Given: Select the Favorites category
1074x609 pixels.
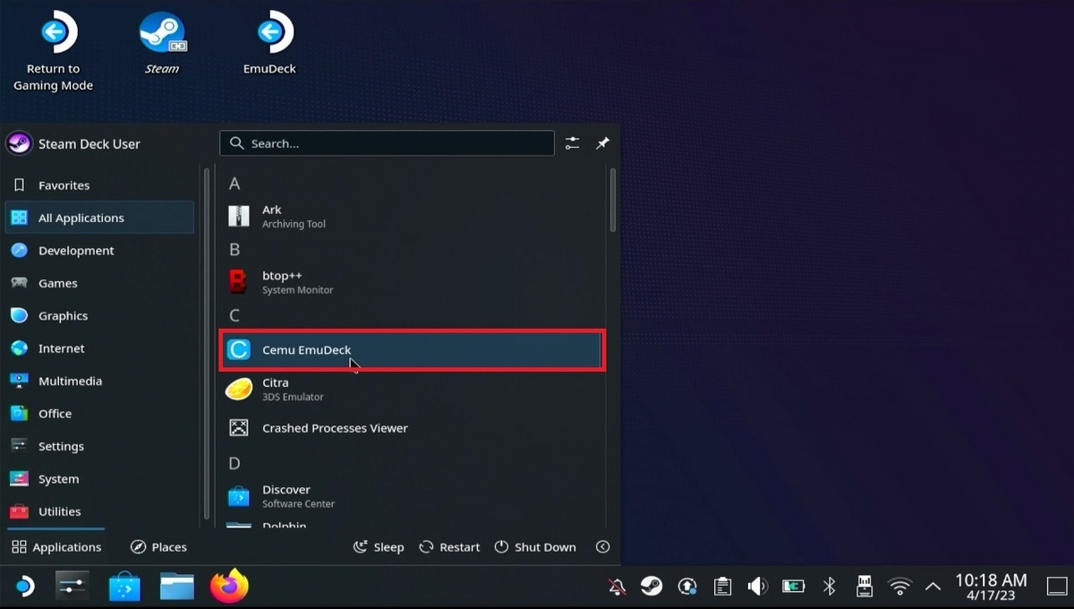Looking at the screenshot, I should (x=99, y=185).
